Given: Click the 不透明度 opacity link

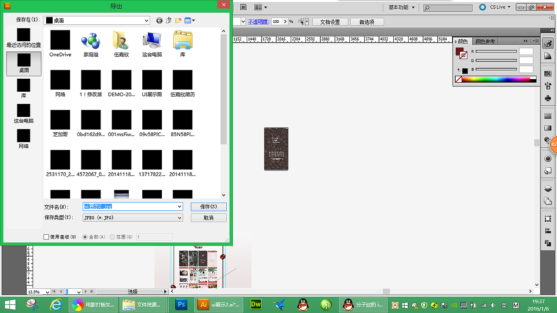Looking at the screenshot, I should point(258,22).
